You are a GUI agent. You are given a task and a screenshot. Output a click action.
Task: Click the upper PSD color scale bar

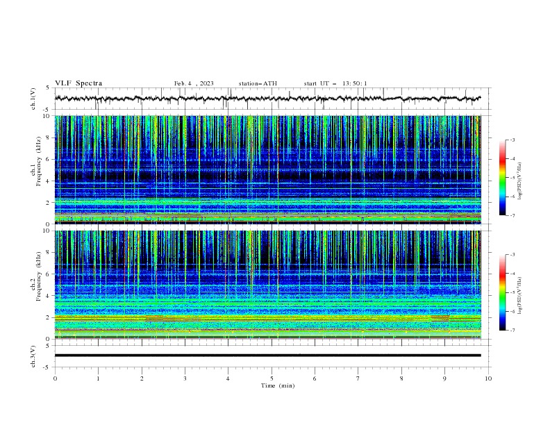pos(503,178)
